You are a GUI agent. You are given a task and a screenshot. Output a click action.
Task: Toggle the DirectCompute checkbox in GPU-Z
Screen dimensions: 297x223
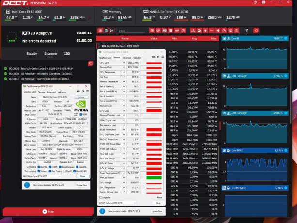(60, 167)
